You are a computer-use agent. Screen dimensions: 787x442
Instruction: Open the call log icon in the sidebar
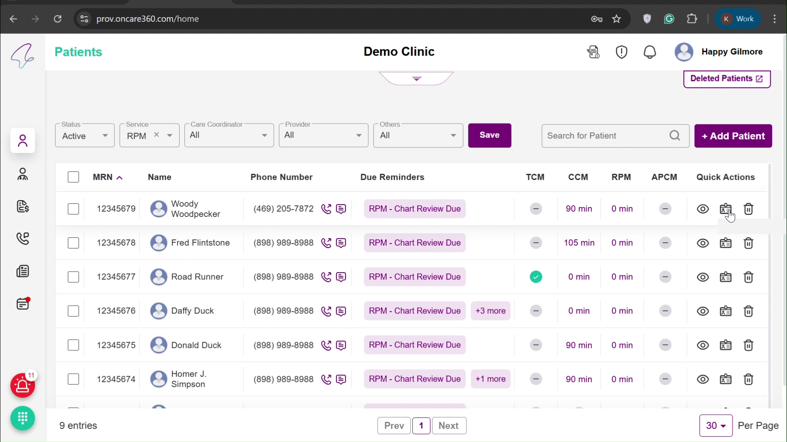pos(23,239)
